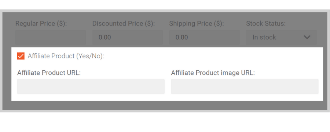This screenshot has width=330, height=132.
Task: Click the Stock Status label
Action: (x=266, y=24)
